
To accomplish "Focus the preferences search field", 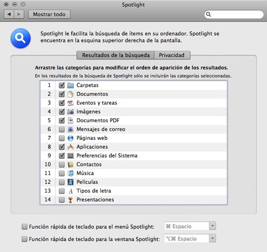I will pos(234,14).
